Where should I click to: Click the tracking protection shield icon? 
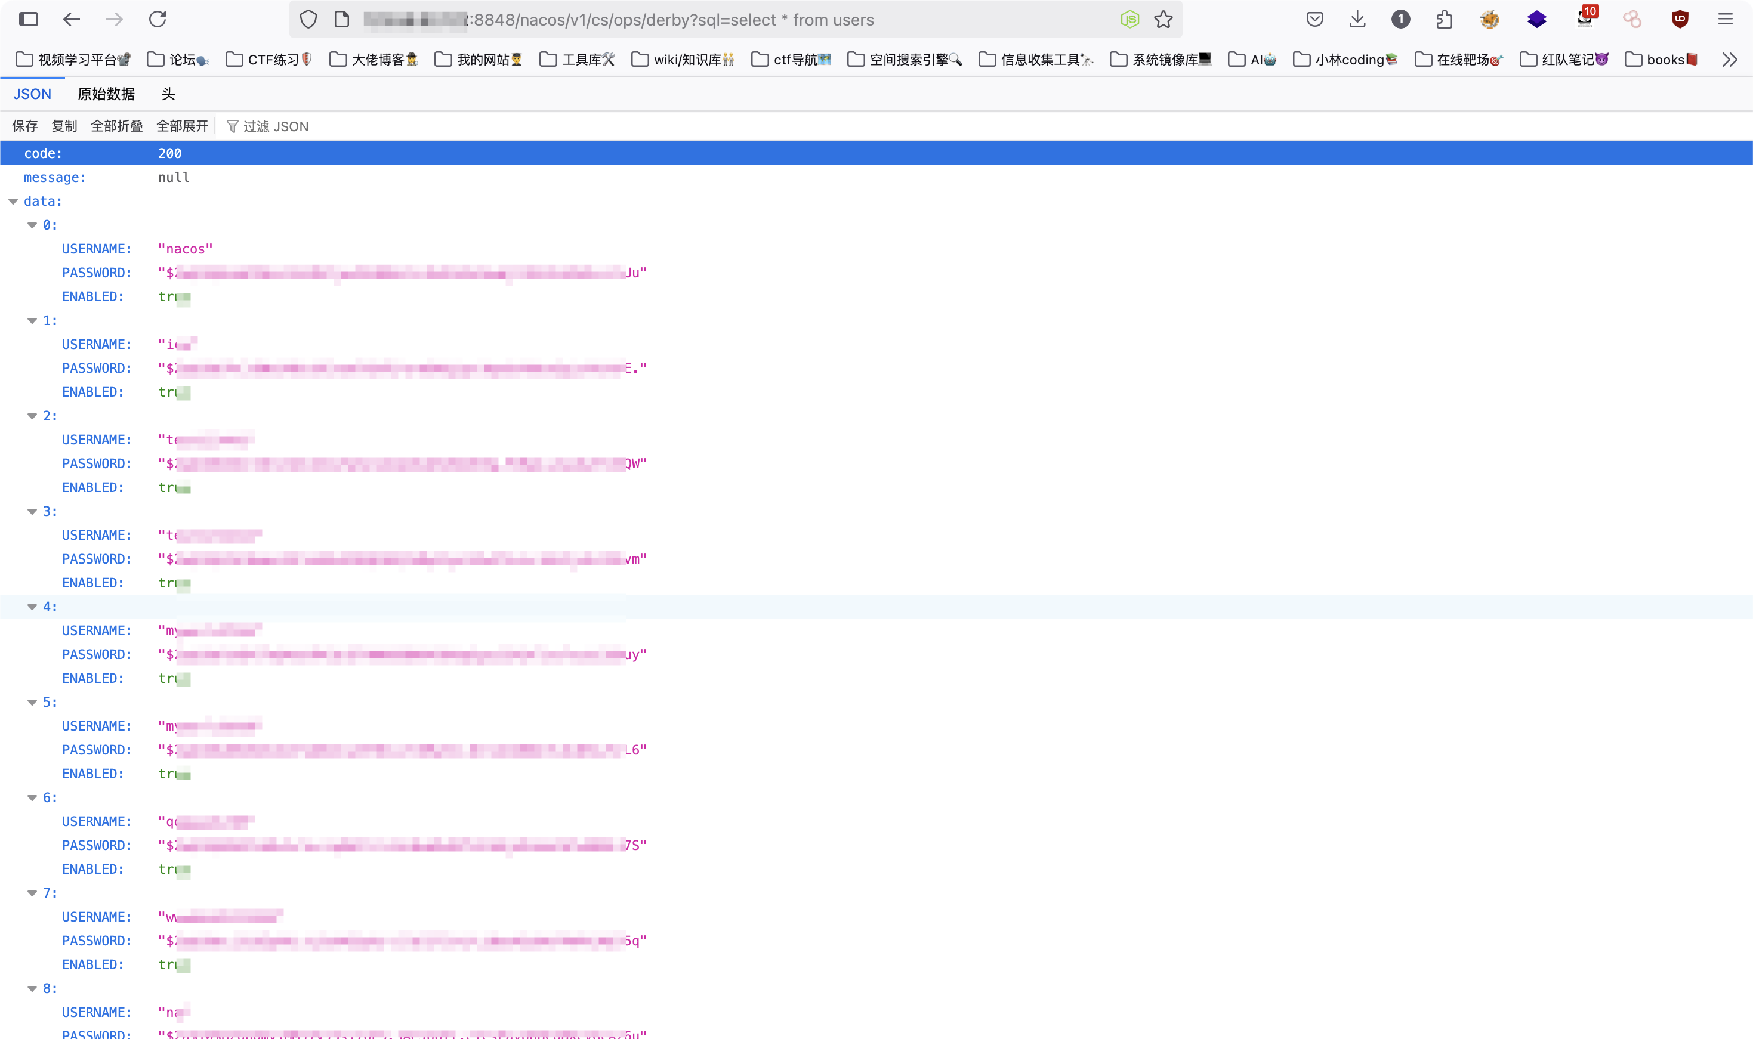click(308, 20)
